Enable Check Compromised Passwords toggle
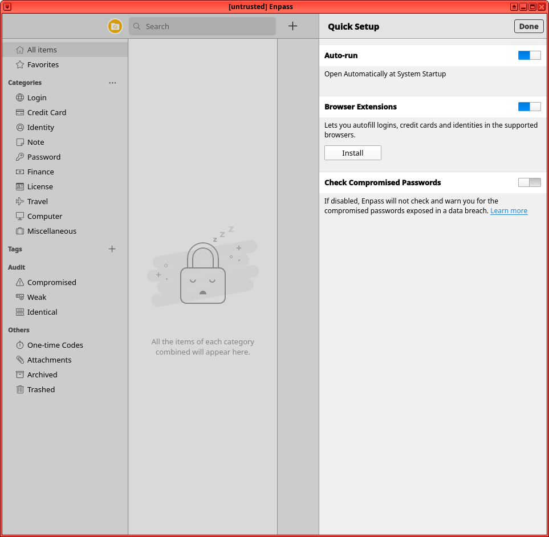 click(x=529, y=182)
